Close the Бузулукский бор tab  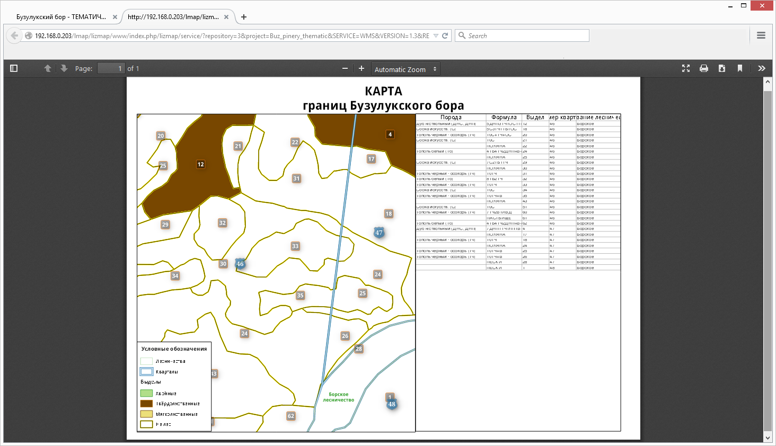(x=115, y=17)
